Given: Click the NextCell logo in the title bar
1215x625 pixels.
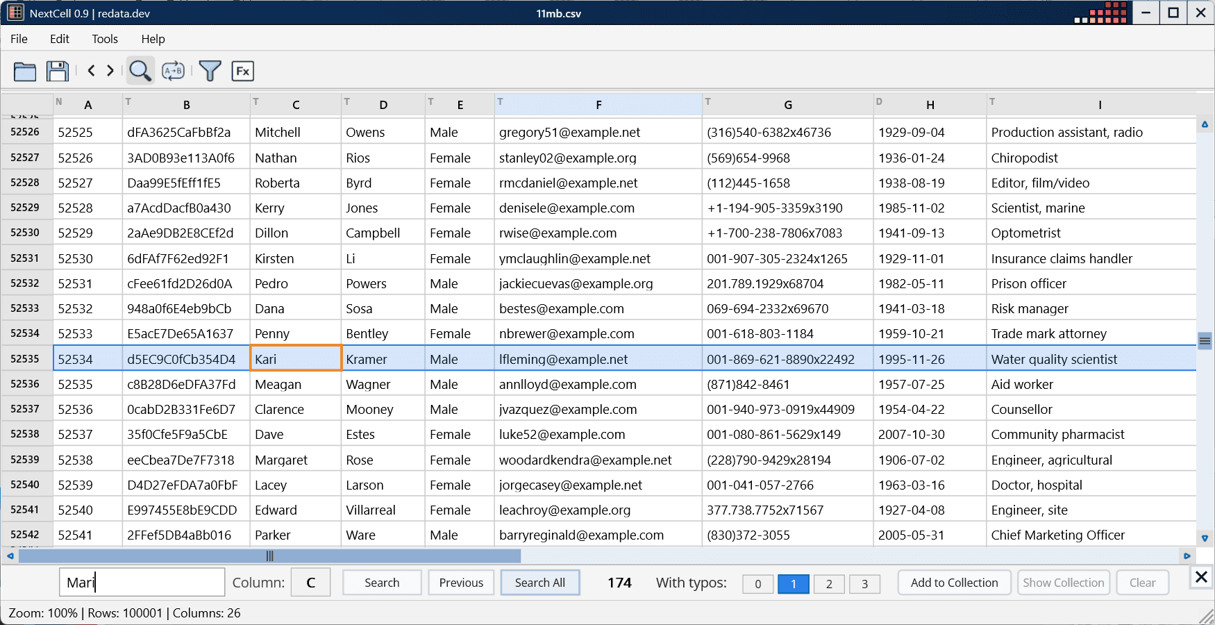Looking at the screenshot, I should [15, 12].
